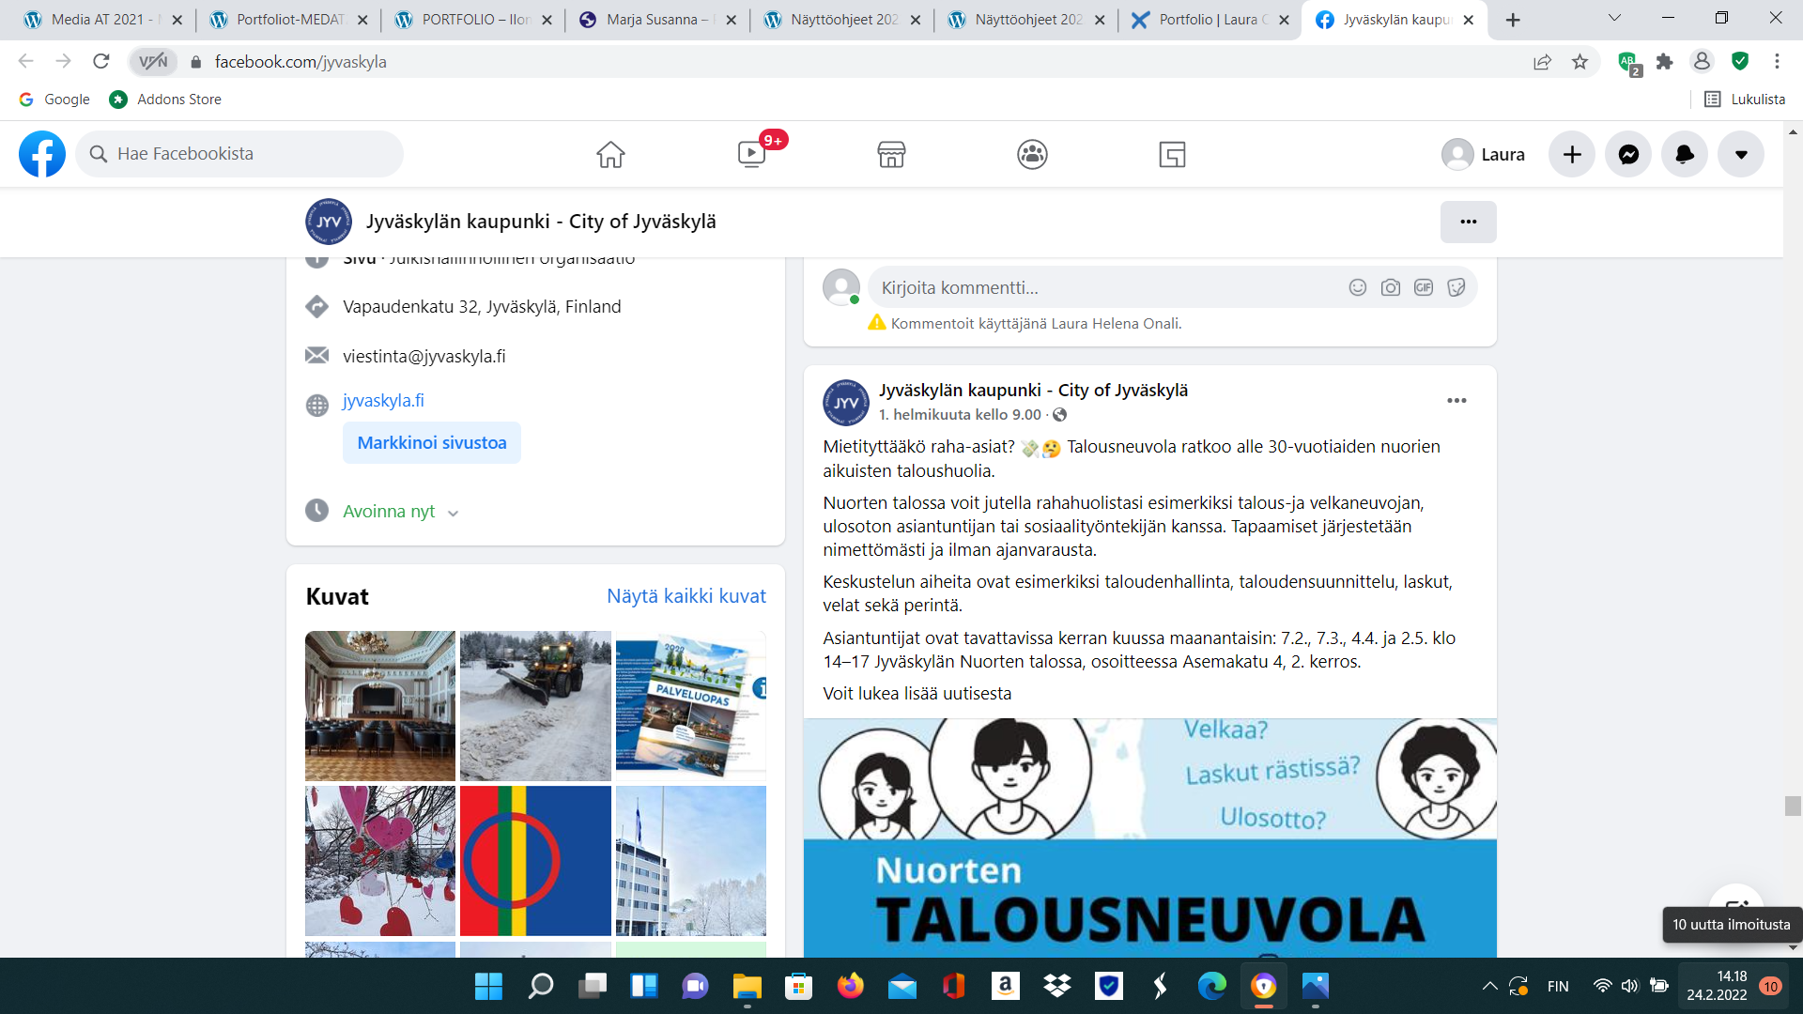Viewport: 1803px width, 1014px height.
Task: Open browser extensions puzzle icon
Action: [x=1664, y=62]
